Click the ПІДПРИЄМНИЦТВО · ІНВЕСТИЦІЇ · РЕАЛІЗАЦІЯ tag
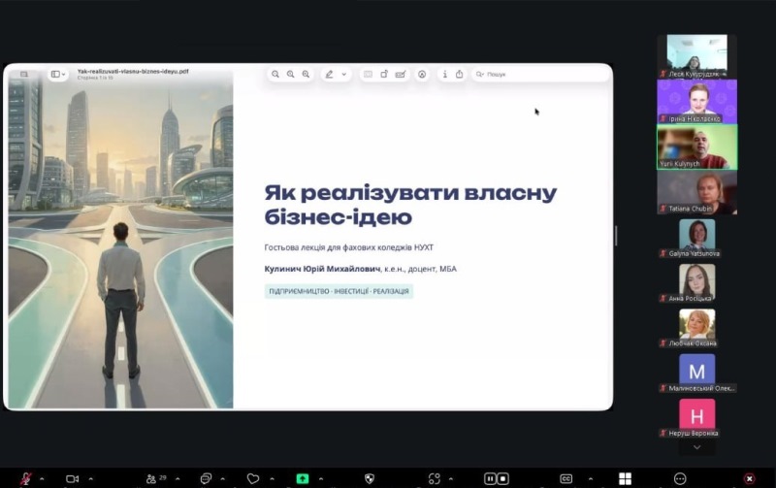 click(339, 291)
